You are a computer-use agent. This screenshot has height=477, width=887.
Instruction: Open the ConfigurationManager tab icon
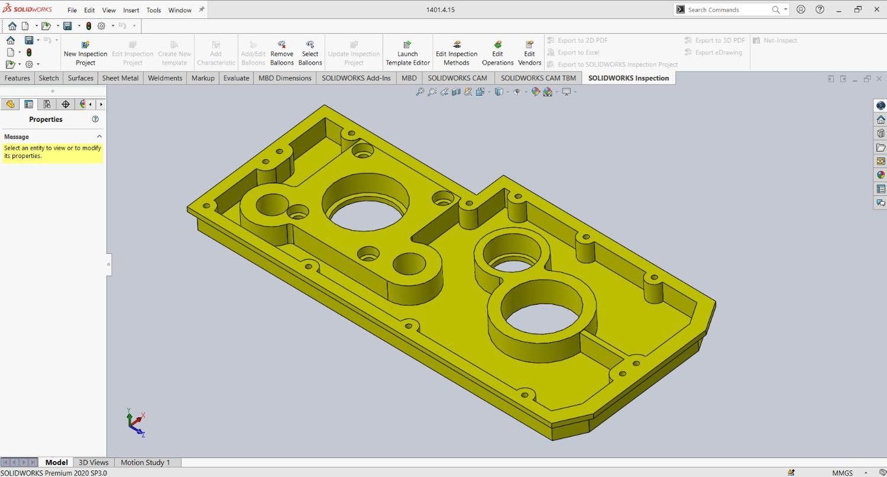click(x=47, y=104)
